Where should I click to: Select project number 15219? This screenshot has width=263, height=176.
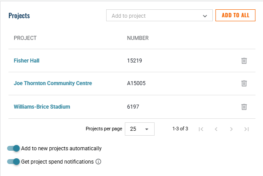coord(135,61)
